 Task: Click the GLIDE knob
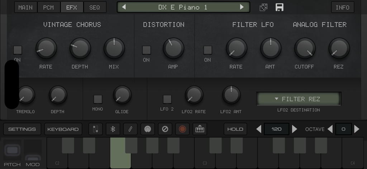pyautogui.click(x=122, y=95)
